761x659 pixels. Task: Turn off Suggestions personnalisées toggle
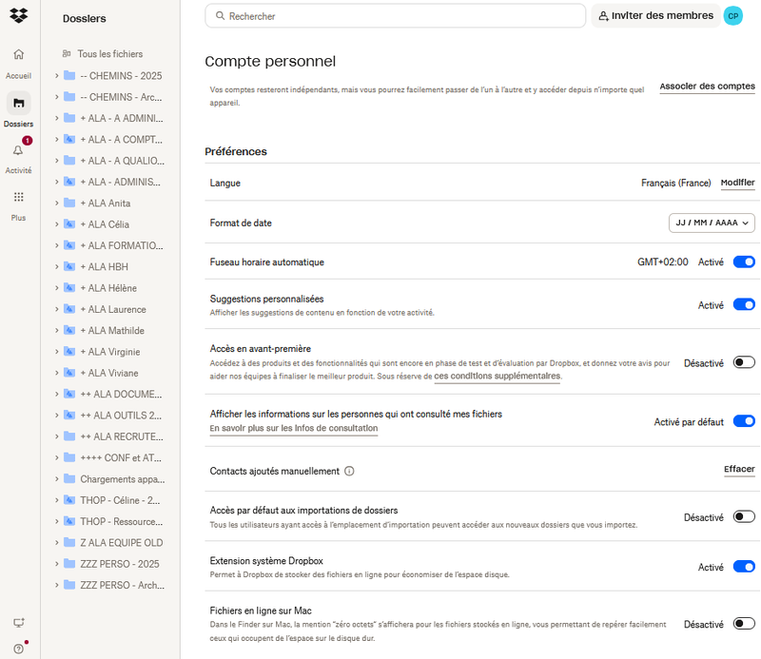(x=744, y=305)
